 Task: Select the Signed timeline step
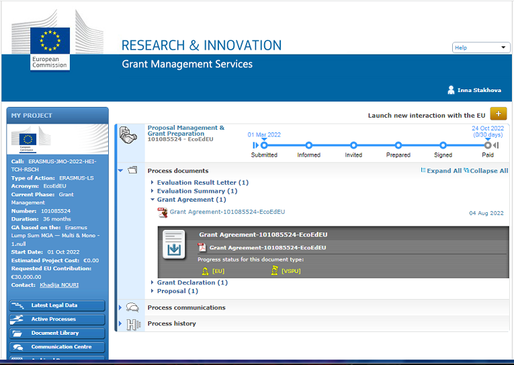443,145
